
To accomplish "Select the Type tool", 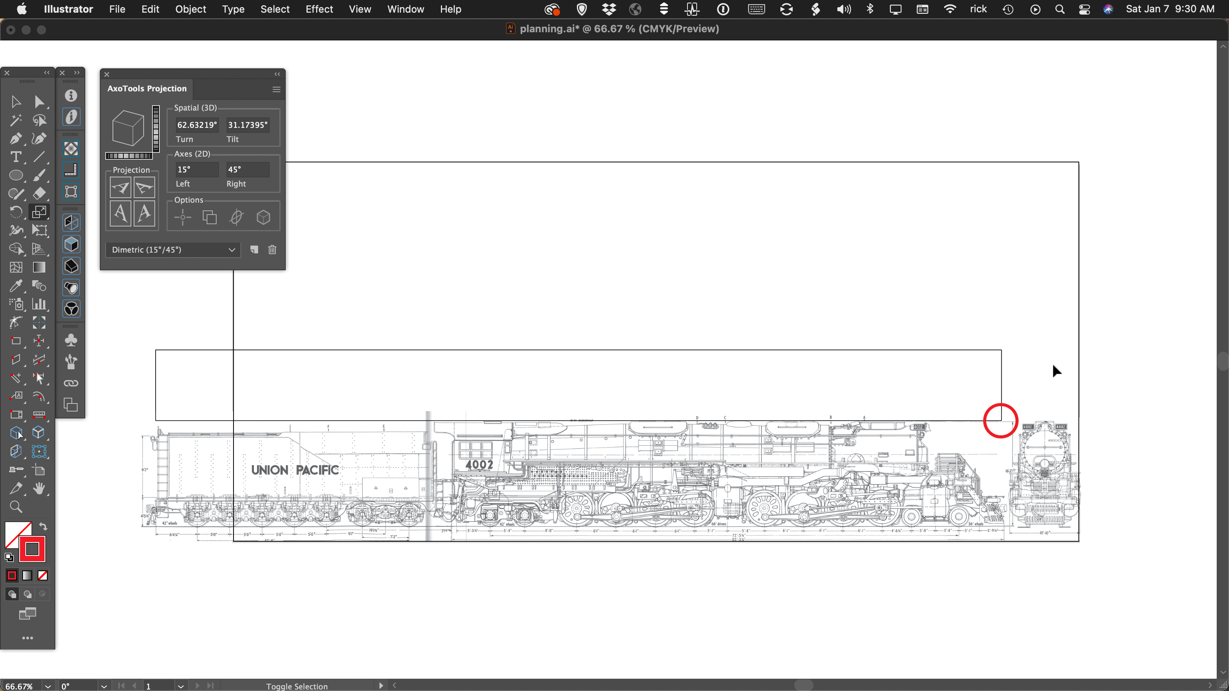I will coord(16,157).
